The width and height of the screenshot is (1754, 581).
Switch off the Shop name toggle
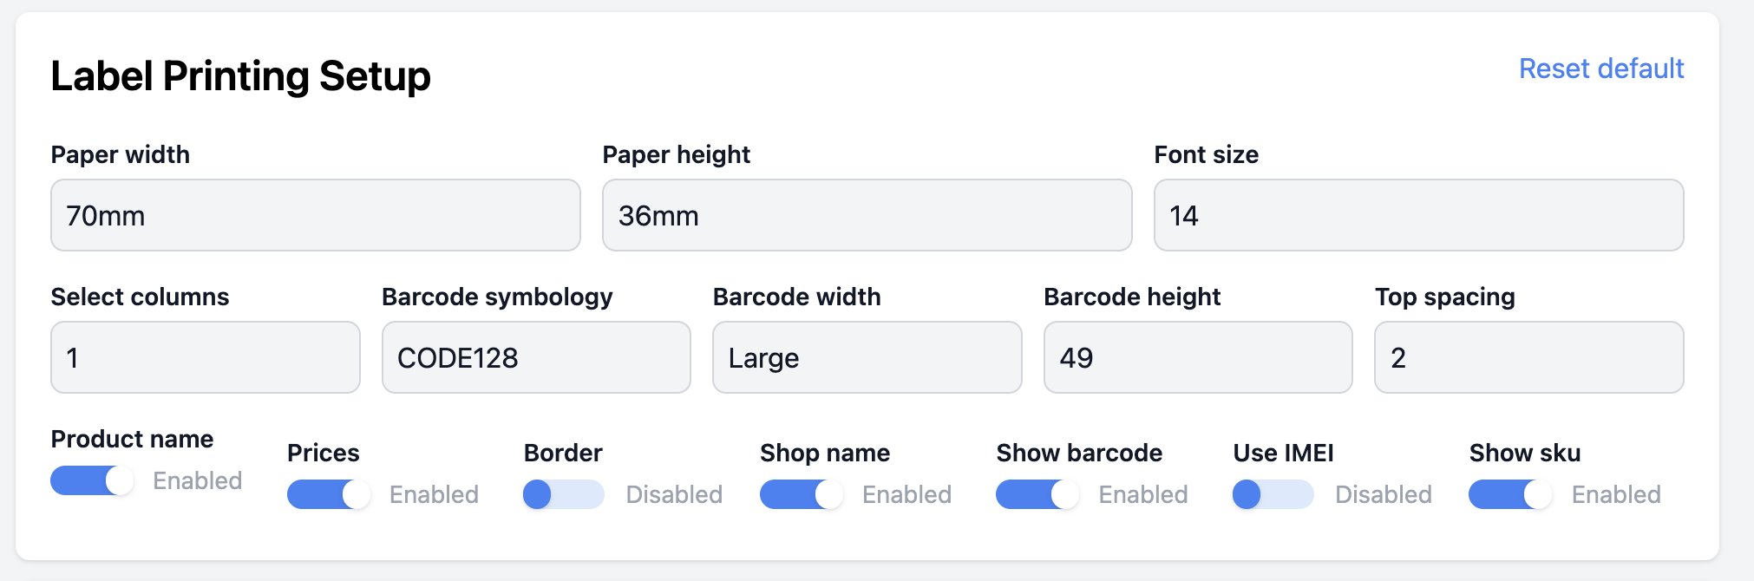tap(801, 494)
